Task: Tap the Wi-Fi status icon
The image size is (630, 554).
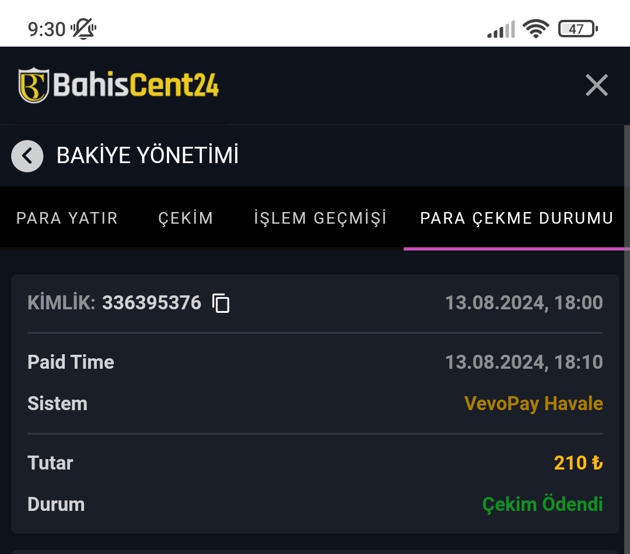Action: pyautogui.click(x=535, y=29)
